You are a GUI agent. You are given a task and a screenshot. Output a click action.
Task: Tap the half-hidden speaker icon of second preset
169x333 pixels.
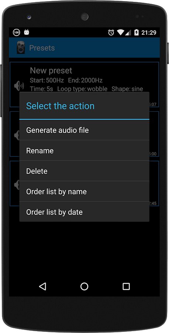coord(17,135)
